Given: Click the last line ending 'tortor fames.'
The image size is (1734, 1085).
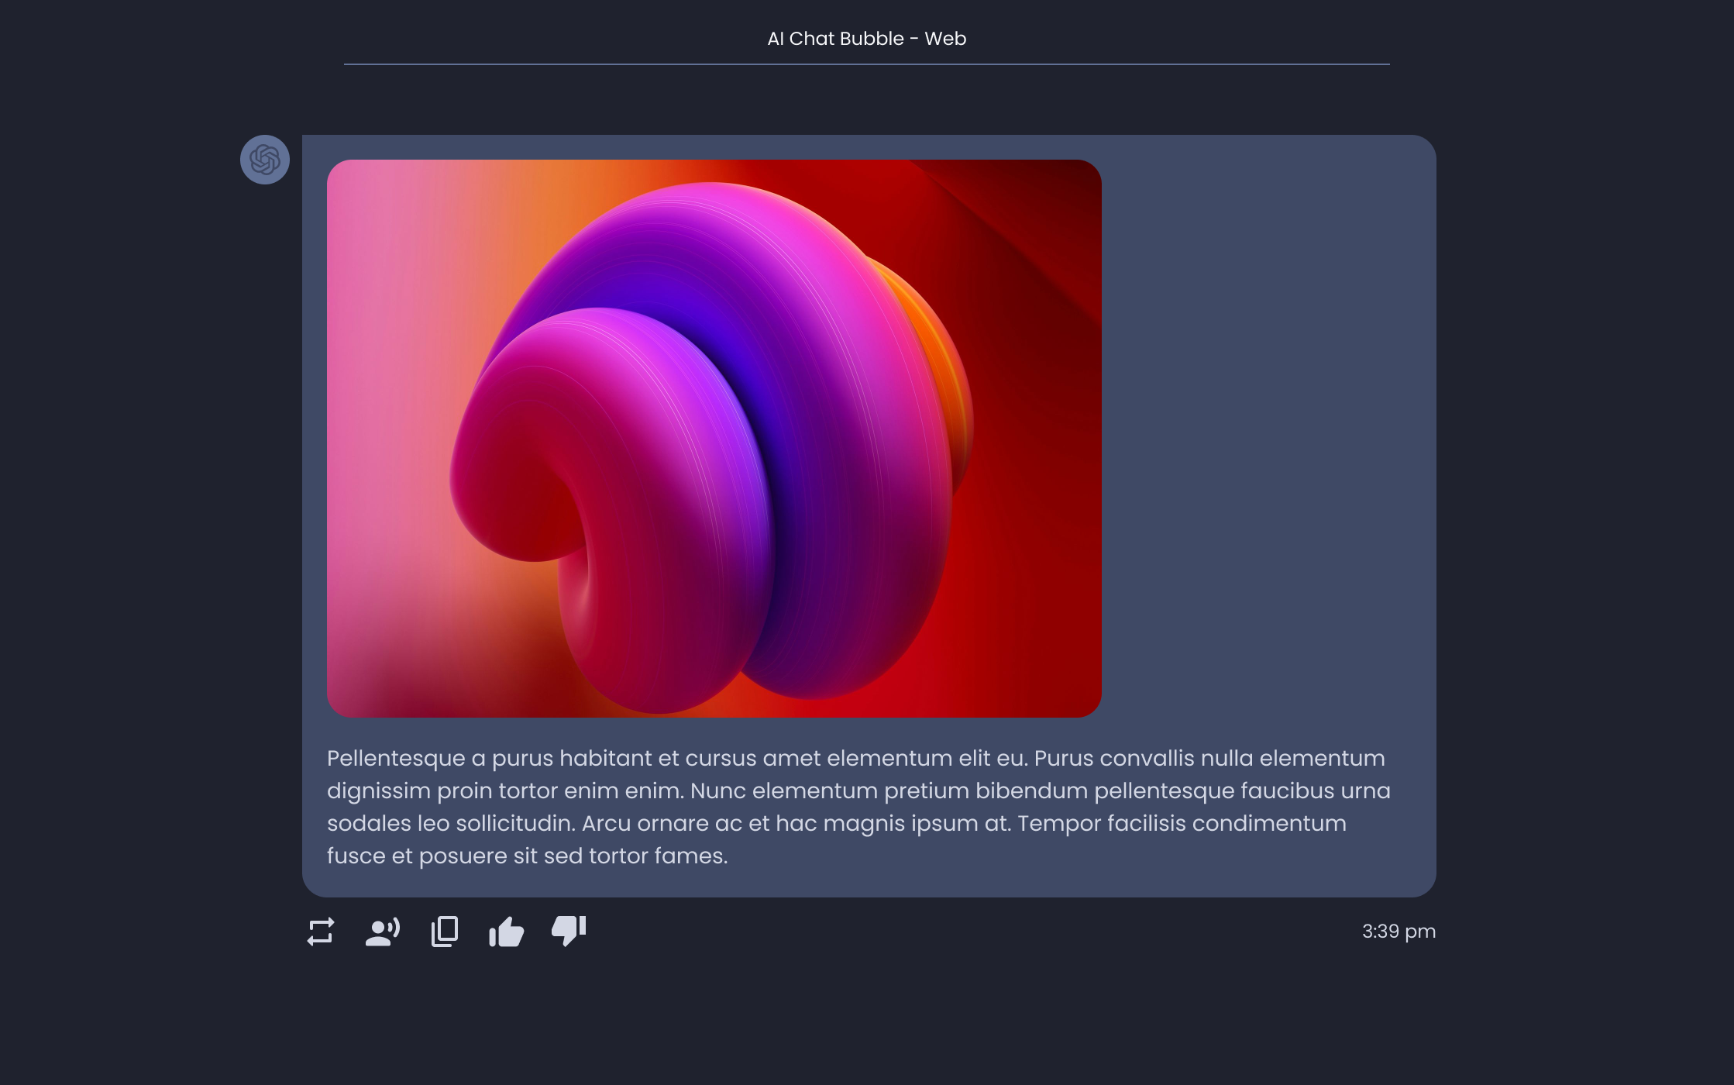Looking at the screenshot, I should pyautogui.click(x=528, y=856).
